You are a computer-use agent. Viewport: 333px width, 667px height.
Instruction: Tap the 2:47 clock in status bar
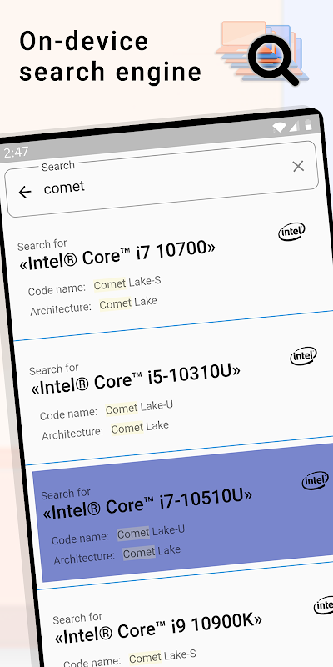16,152
